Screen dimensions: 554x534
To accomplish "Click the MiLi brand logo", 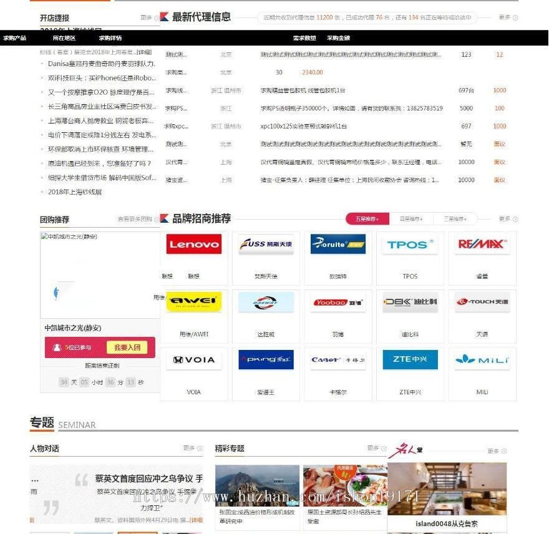I will coord(482,359).
